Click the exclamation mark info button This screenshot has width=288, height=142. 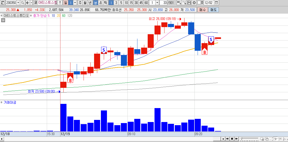click(x=60, y=3)
